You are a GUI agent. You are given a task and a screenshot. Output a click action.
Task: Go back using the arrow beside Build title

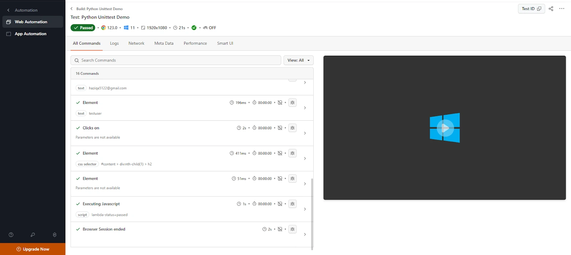click(72, 9)
